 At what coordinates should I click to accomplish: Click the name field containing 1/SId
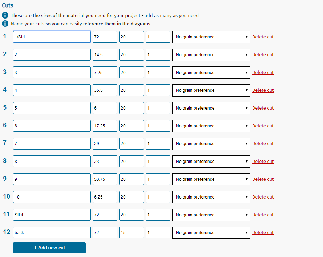click(x=52, y=37)
